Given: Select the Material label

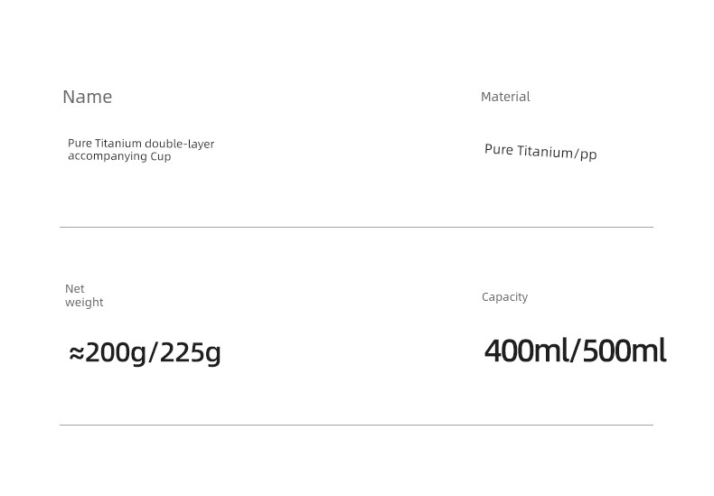Looking at the screenshot, I should click(x=505, y=97).
